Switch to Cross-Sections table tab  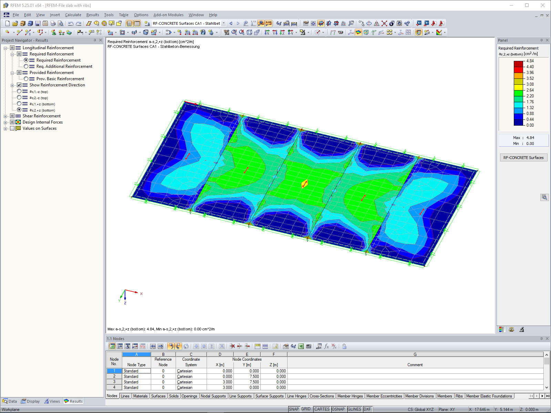(322, 396)
